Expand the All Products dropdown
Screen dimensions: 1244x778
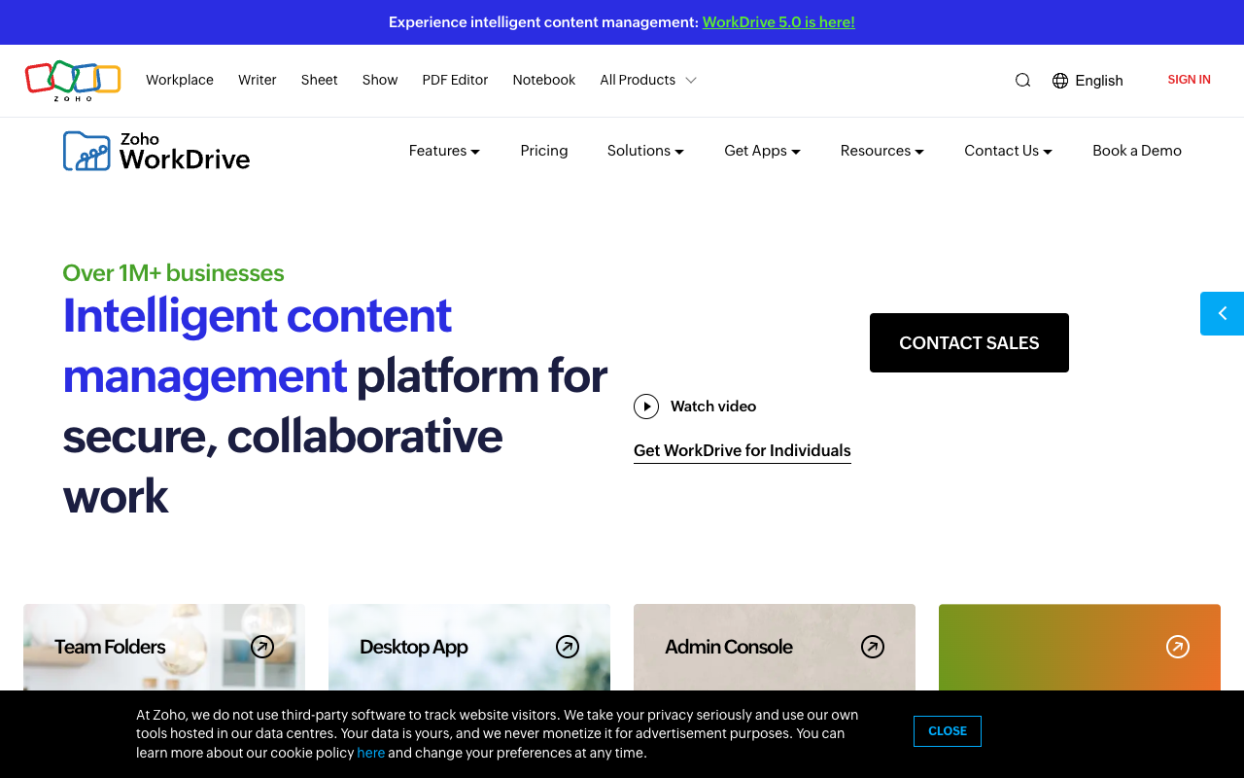coord(648,80)
